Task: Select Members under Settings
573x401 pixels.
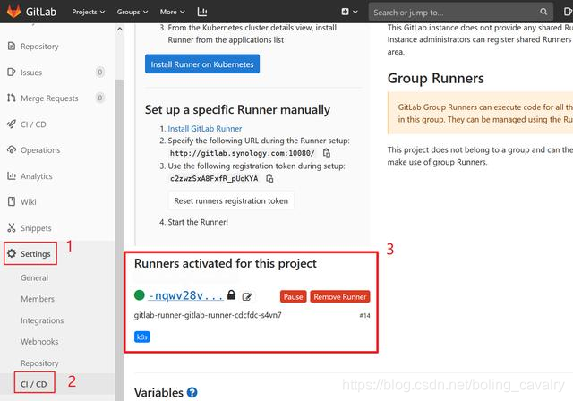Action: point(38,299)
